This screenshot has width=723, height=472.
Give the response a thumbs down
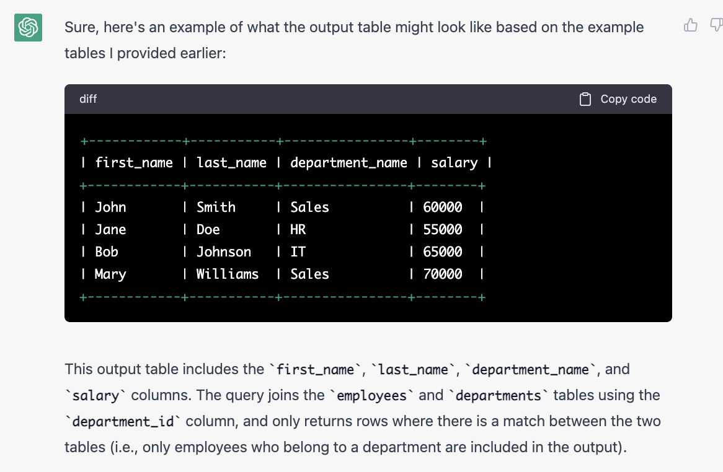coord(716,25)
